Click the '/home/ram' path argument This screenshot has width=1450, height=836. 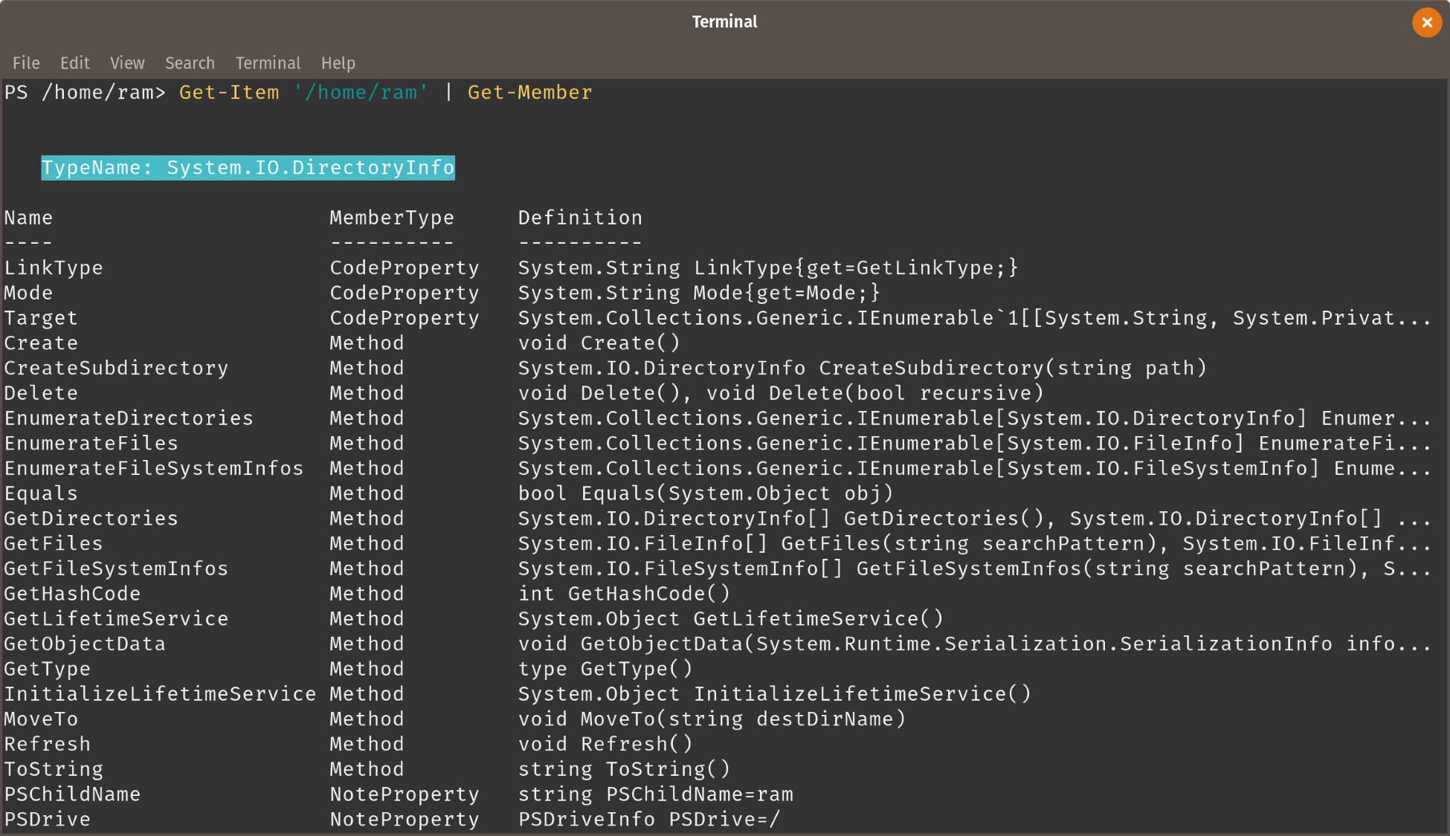[361, 93]
